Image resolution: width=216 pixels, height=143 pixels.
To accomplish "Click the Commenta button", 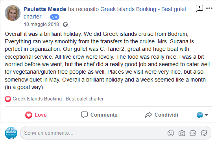I will click(x=99, y=115).
